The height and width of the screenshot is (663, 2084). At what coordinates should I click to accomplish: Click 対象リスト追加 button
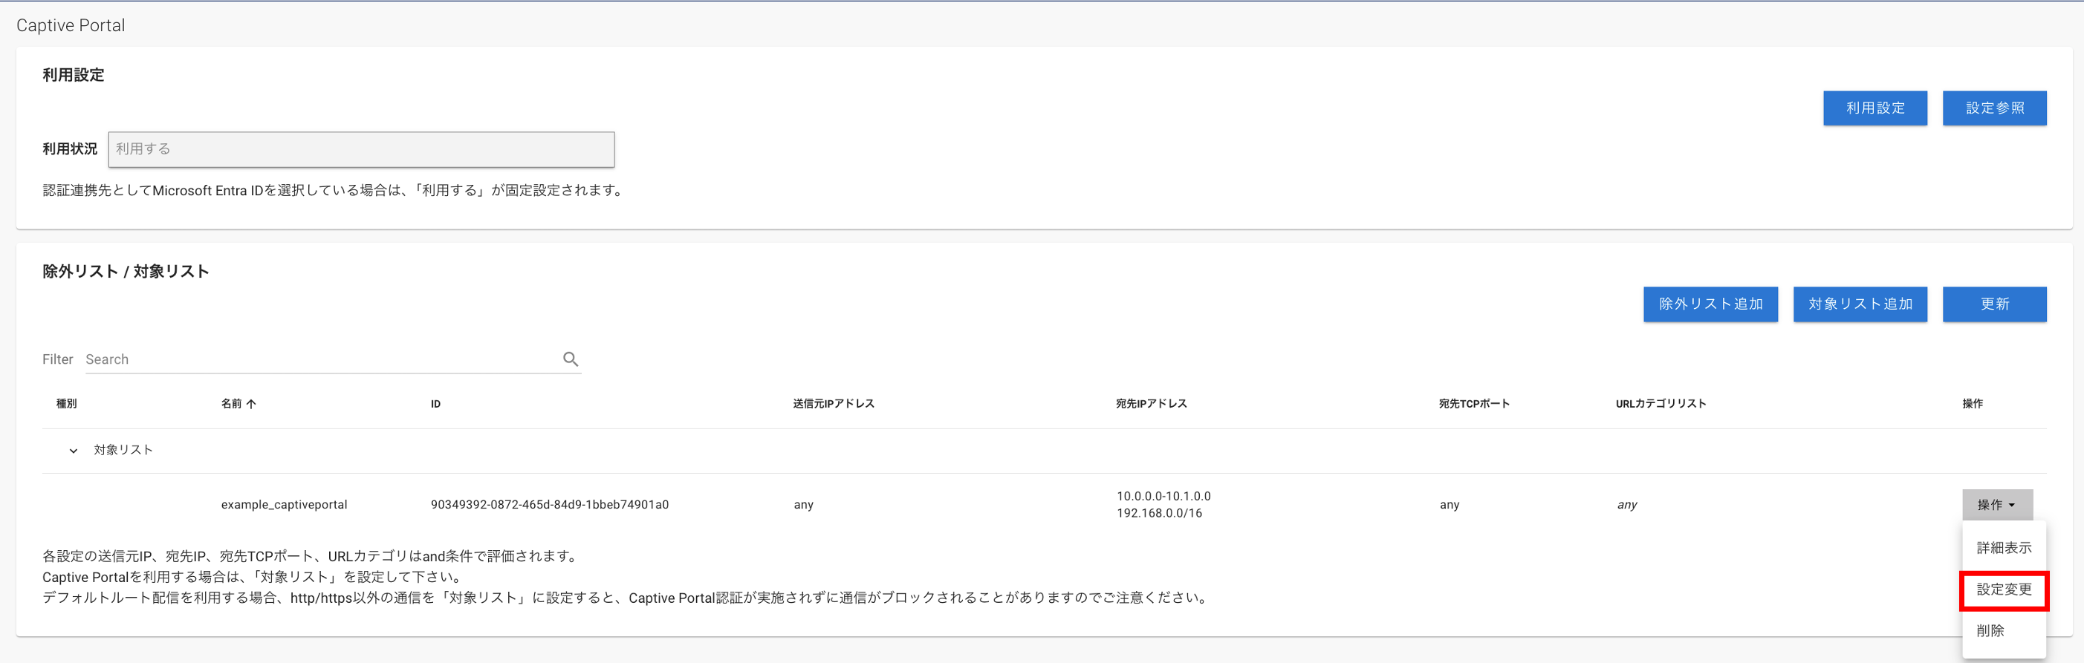click(x=1860, y=304)
